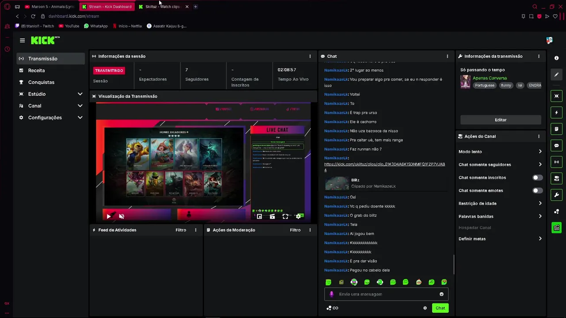Image resolution: width=566 pixels, height=318 pixels.
Task: Open the WhatsApp bookmark
Action: [96, 26]
